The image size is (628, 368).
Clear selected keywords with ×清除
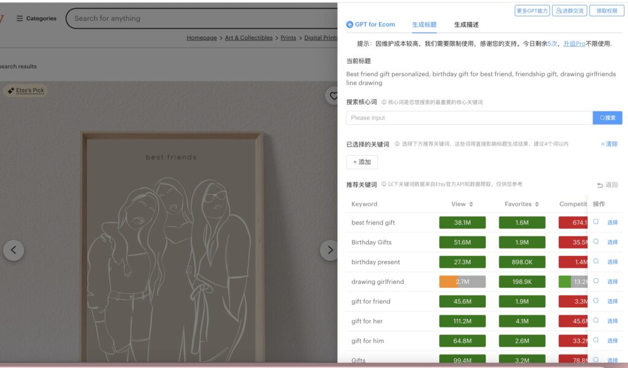(x=609, y=144)
